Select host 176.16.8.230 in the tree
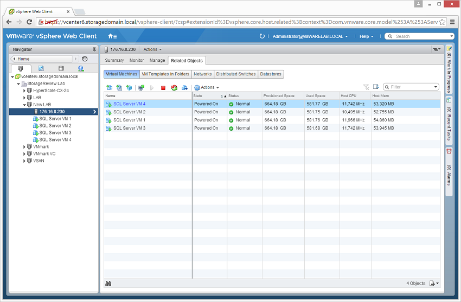Image resolution: width=461 pixels, height=302 pixels. tap(53, 112)
